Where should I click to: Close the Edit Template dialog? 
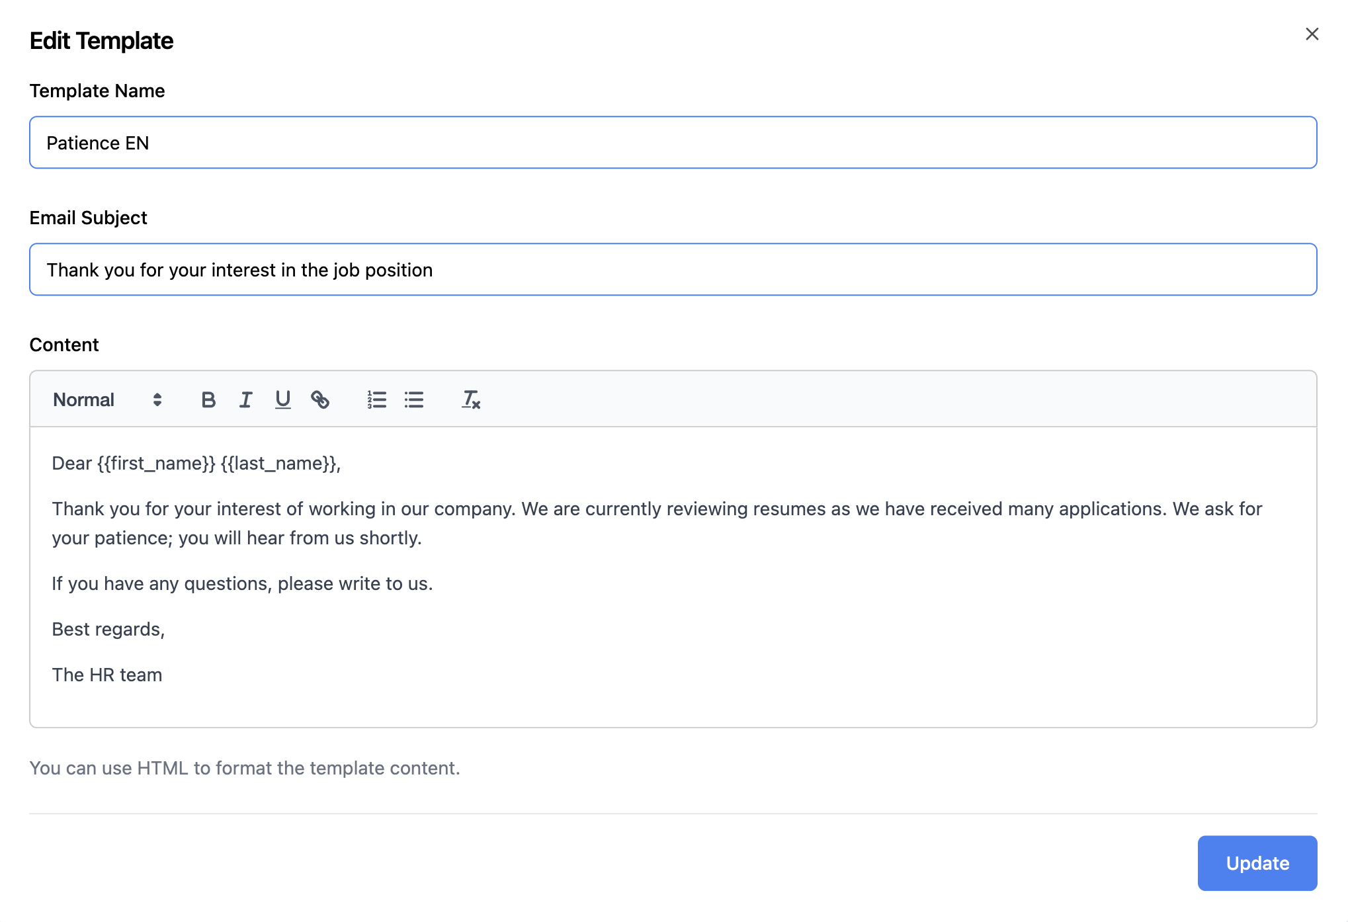[x=1312, y=34]
